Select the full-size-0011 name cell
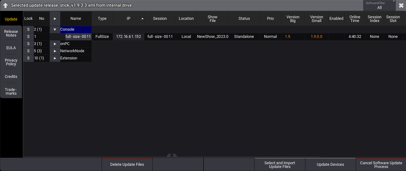The image size is (406, 171). 78,37
